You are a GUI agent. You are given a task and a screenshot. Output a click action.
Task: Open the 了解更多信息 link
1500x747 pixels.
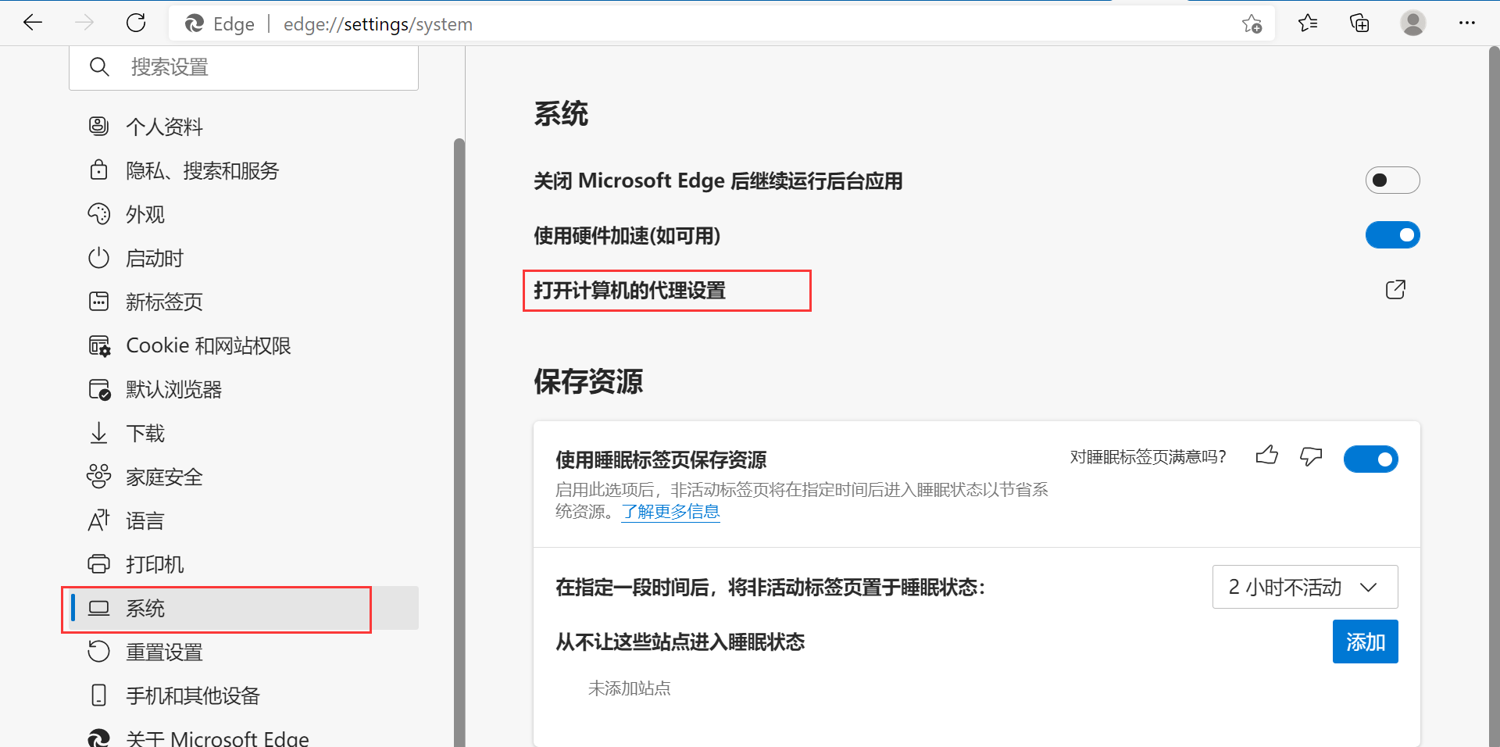[x=670, y=511]
